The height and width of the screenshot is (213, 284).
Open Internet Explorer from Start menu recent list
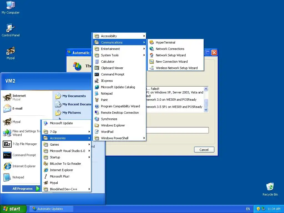pos(21,166)
